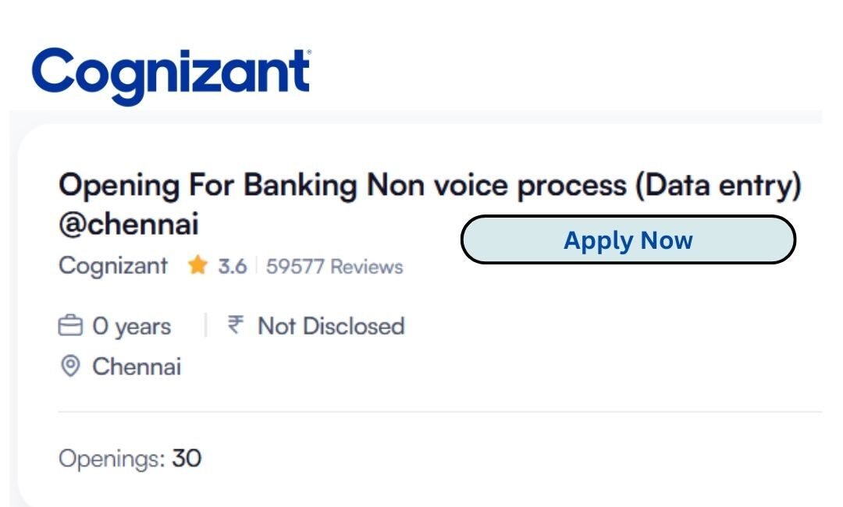Click the rupee salary icon
This screenshot has width=843, height=507.
pyautogui.click(x=236, y=326)
